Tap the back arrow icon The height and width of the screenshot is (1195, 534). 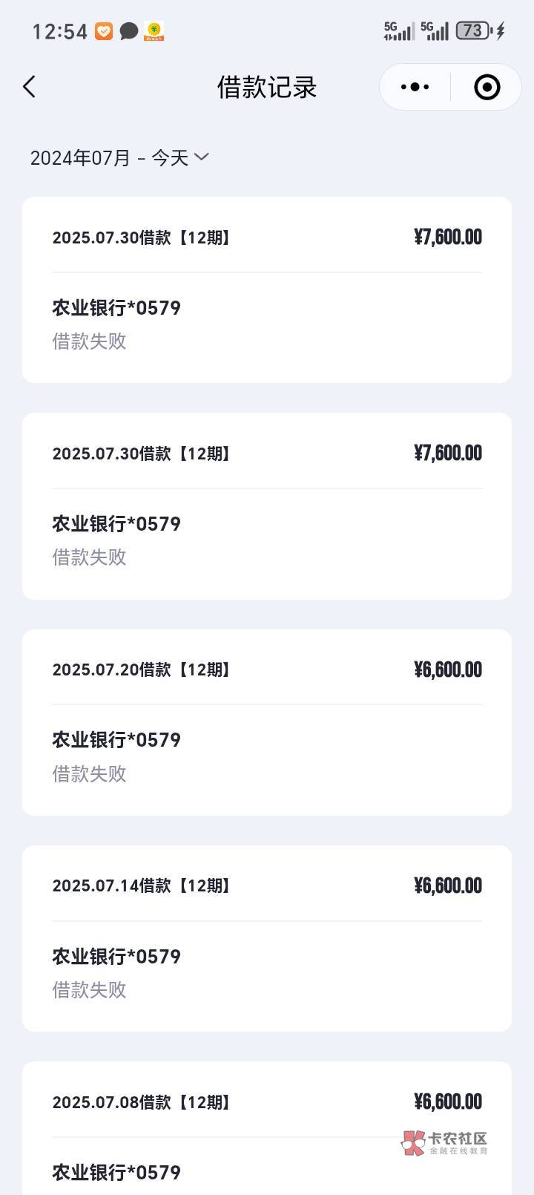coord(30,87)
